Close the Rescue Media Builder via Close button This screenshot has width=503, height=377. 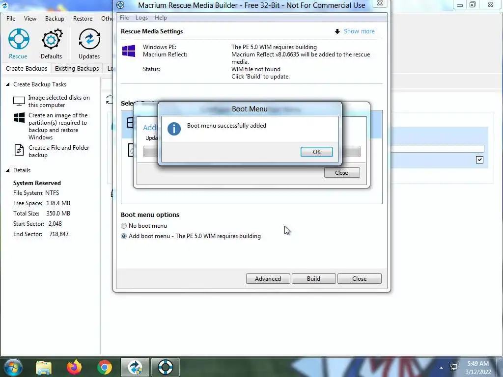(x=359, y=279)
